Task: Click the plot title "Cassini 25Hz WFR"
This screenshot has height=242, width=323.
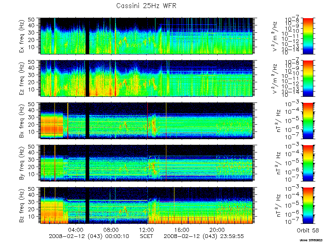Action: coord(146,6)
